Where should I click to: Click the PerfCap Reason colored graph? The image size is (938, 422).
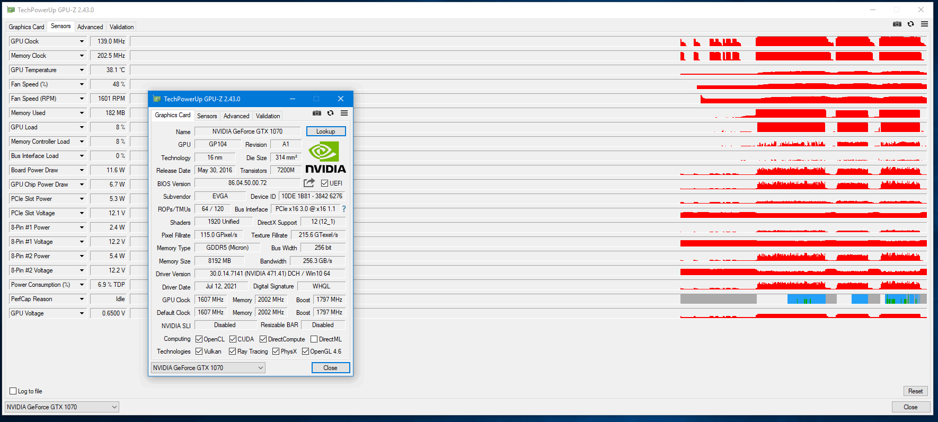click(529, 299)
